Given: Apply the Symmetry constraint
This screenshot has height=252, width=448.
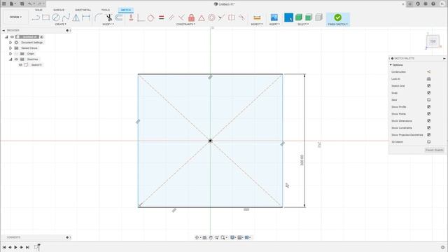Looking at the screenshot, I should 232,17.
